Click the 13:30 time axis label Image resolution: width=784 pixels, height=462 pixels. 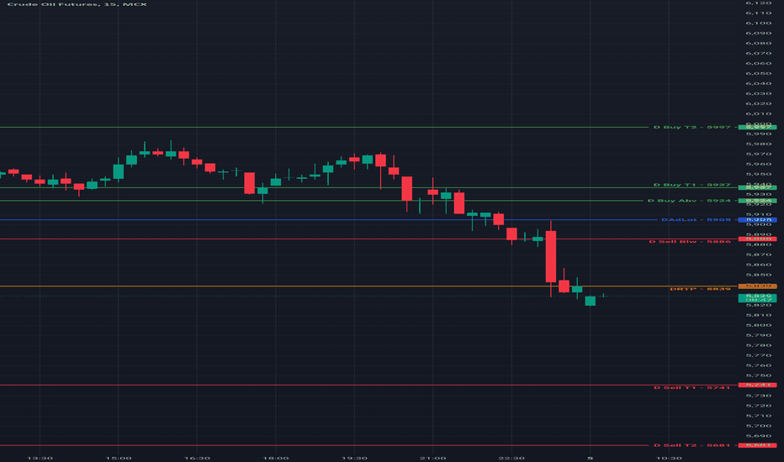coord(40,458)
